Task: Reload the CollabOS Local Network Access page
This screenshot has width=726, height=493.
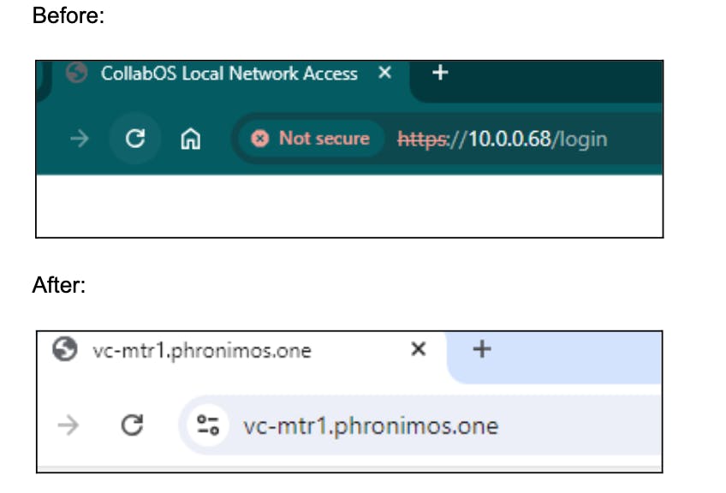Action: click(x=134, y=139)
